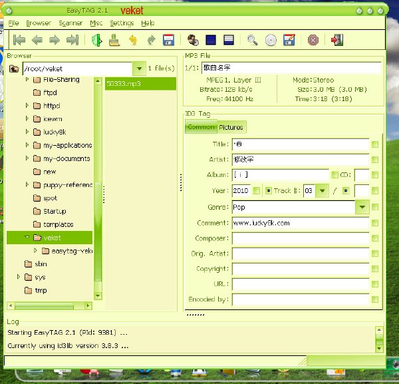
Task: Open artist and album view icon
Action: click(x=193, y=40)
